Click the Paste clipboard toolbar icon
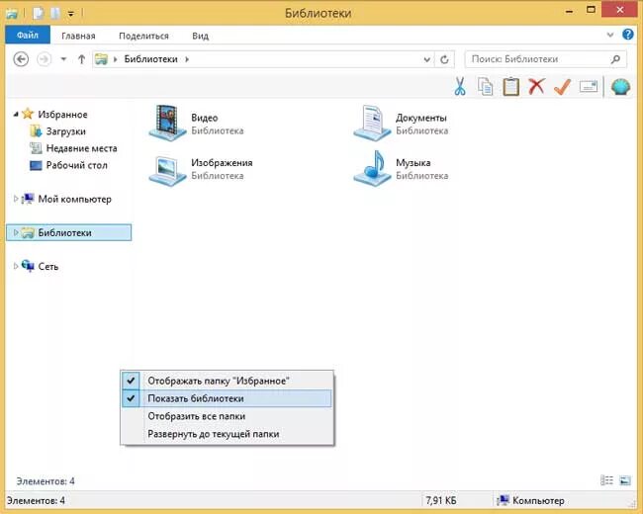Viewport: 643px width, 514px height. [511, 86]
